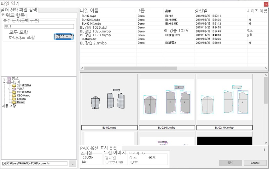Click the C:¥Users¥AWANO-PC¥Documents path field
Image resolution: width=269 pixels, height=169 pixels.
(x=37, y=164)
